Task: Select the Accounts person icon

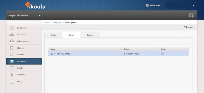Action: [x=12, y=75]
